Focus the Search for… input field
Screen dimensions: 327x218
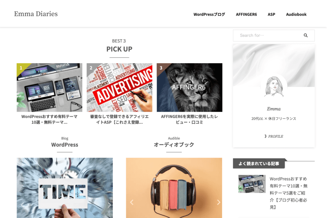[268, 35]
